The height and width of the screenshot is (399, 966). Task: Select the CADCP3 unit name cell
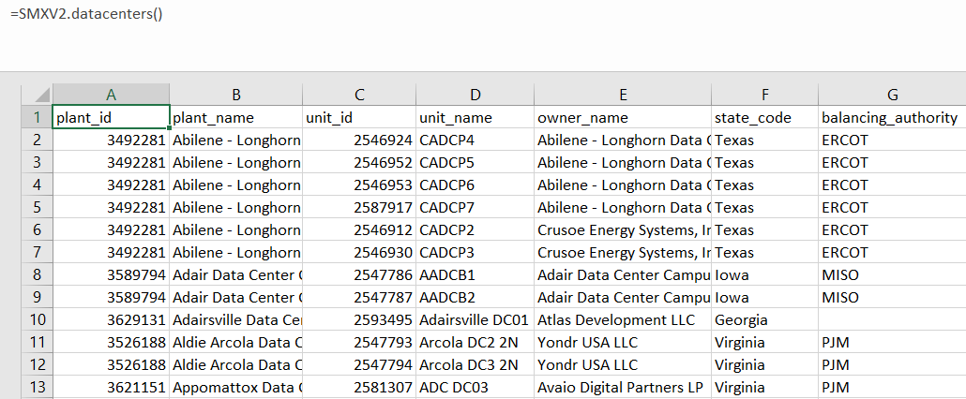475,252
